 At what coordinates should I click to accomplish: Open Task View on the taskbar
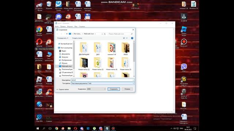50,128
